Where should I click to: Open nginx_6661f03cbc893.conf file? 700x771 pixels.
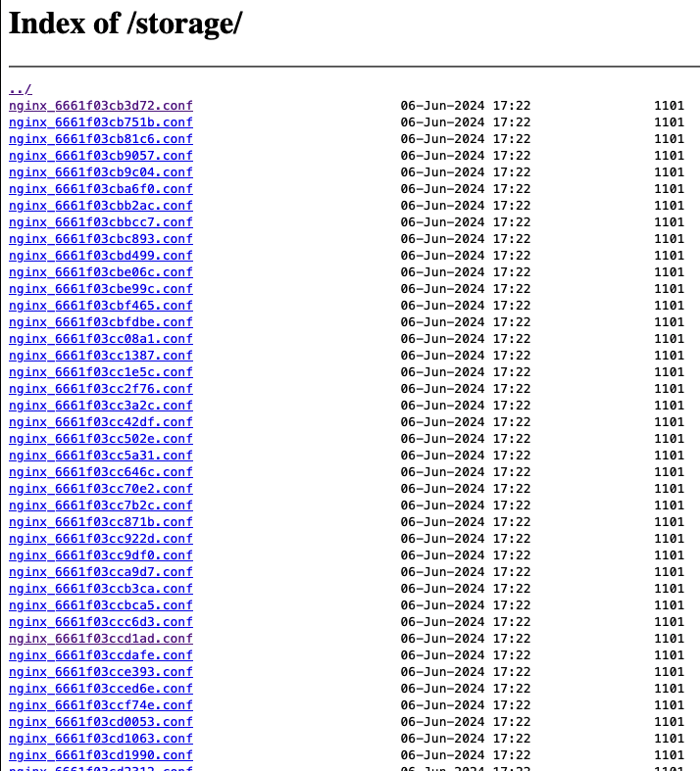pyautogui.click(x=101, y=239)
